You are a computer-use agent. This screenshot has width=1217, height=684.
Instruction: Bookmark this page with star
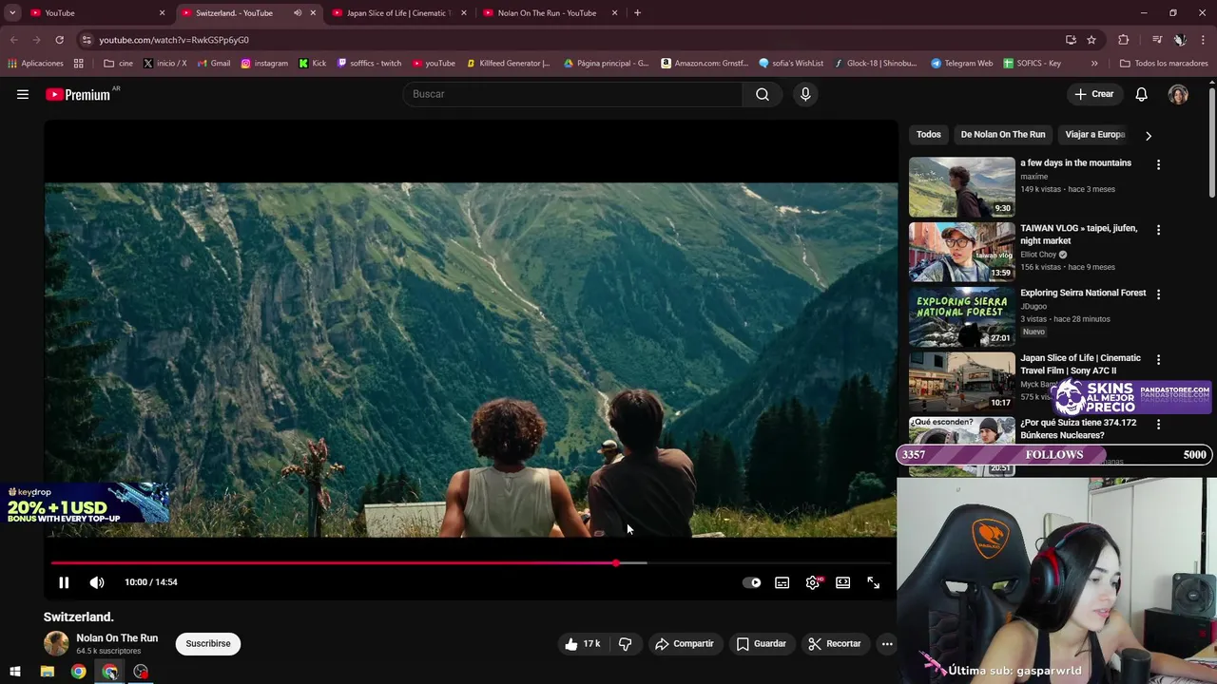click(1091, 40)
